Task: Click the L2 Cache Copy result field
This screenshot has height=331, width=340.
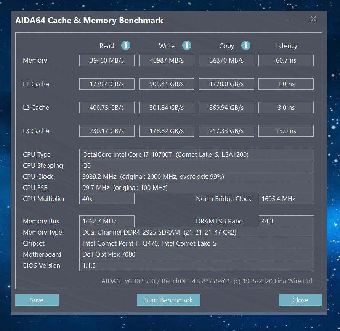Action: coord(226,107)
